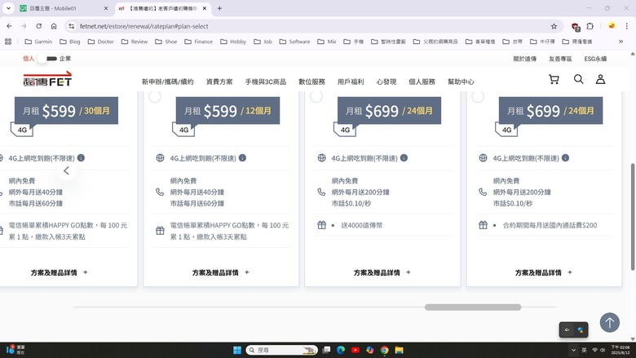This screenshot has width=636, height=358.
Task: Expand 方案及贈品詳情 for the 送4000遠傳幣 plan
Action: tap(382, 272)
